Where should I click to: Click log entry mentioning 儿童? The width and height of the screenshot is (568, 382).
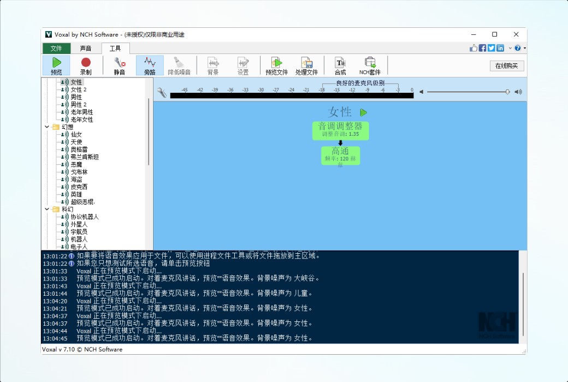point(177,293)
